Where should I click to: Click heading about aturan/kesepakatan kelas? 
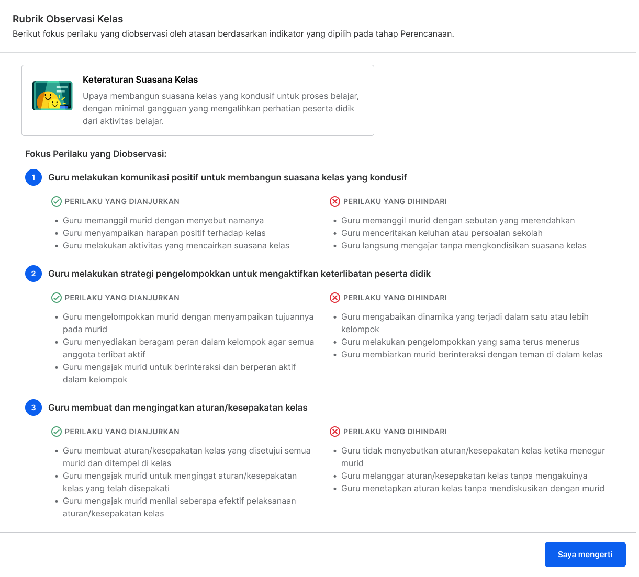coord(178,408)
